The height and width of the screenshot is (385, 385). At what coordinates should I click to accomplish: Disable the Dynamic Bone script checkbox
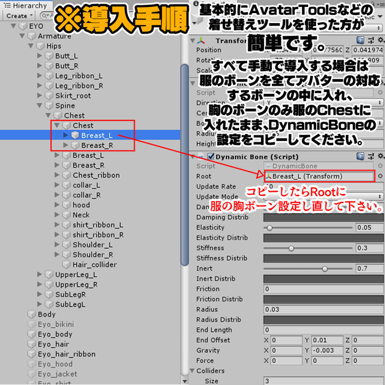pos(211,156)
